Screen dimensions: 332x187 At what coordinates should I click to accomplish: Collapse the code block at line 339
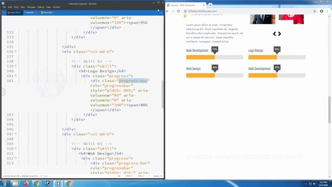pyautogui.click(x=16, y=66)
